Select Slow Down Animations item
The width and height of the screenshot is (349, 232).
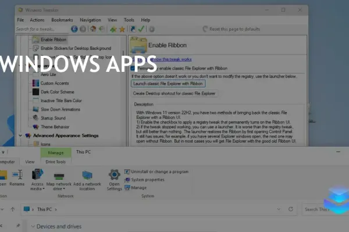(x=60, y=109)
